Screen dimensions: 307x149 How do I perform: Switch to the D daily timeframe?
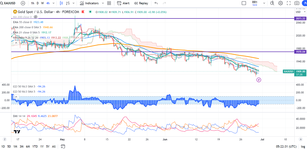[38, 3]
